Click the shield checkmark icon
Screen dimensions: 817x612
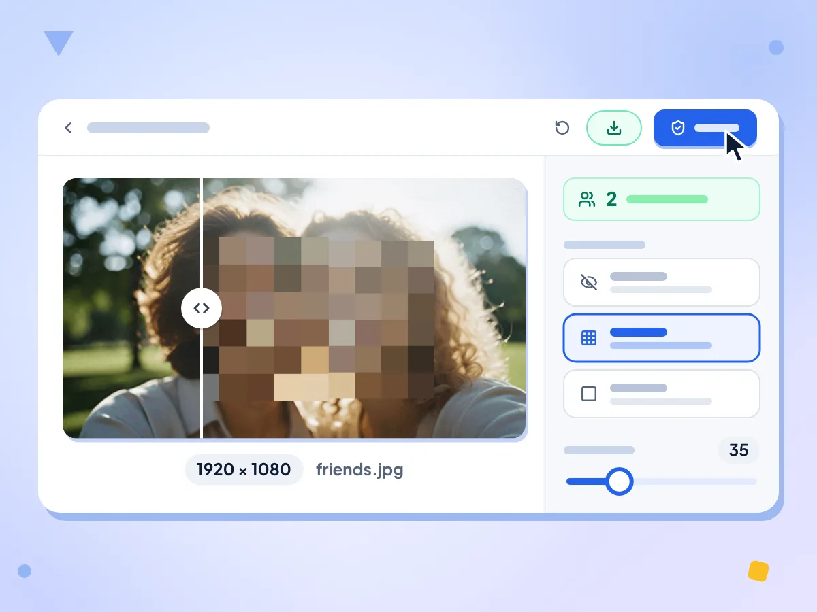677,128
